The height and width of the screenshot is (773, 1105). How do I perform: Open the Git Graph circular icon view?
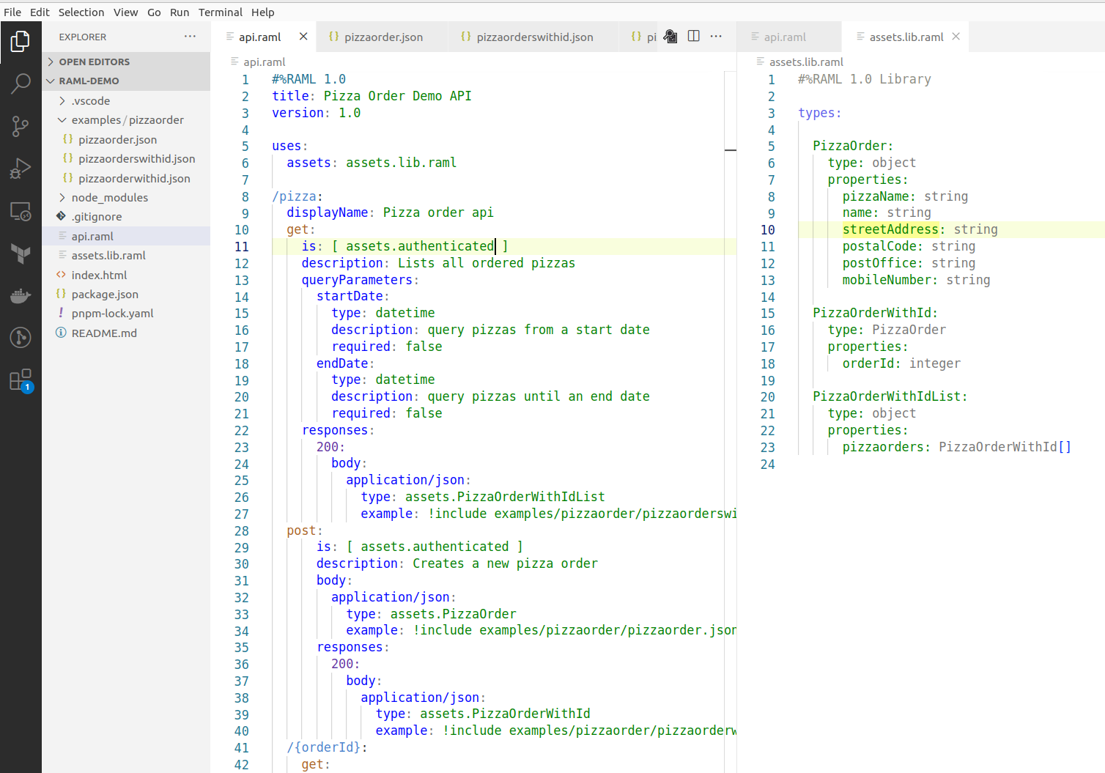coord(21,338)
